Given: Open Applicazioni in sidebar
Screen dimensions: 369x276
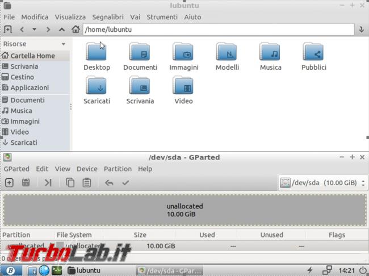Looking at the screenshot, I should [x=35, y=87].
